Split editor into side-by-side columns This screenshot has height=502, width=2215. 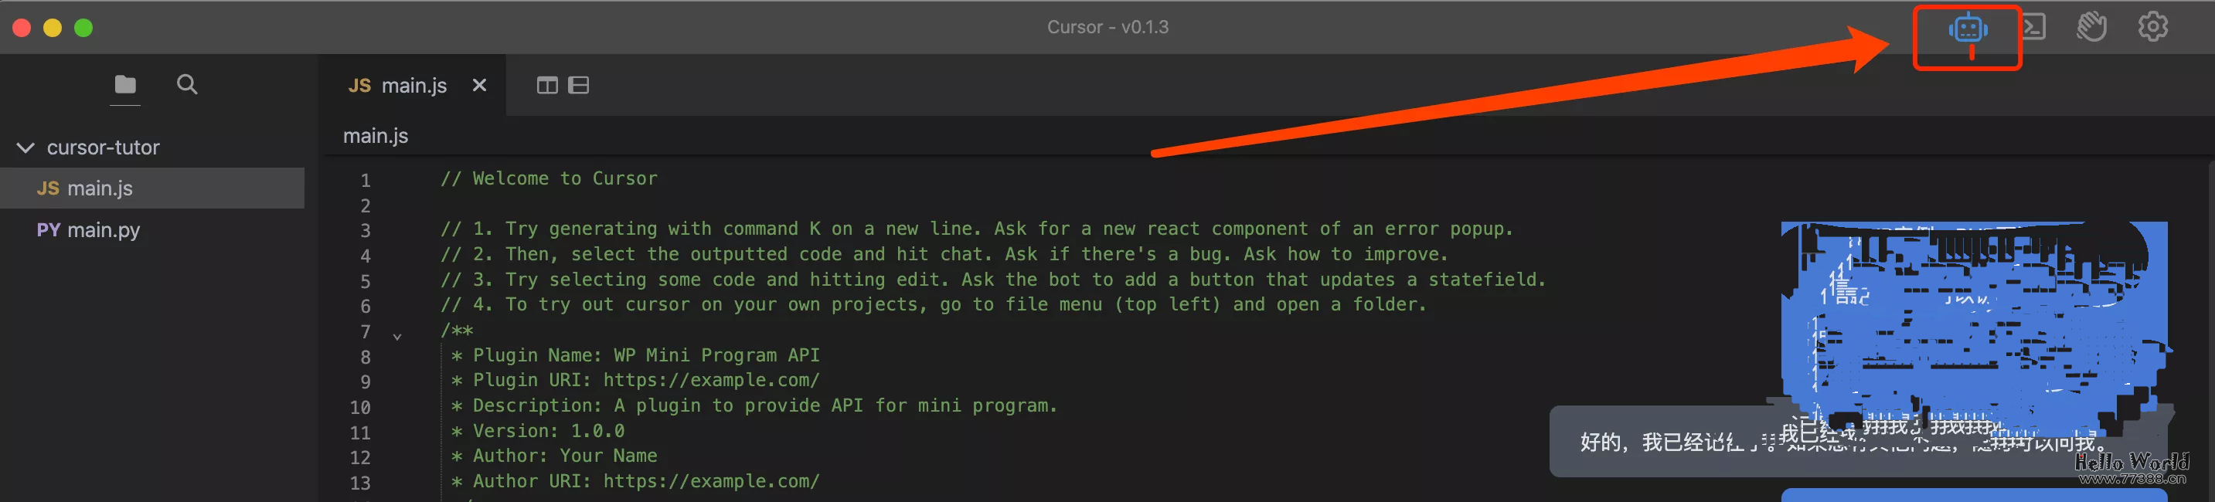click(547, 85)
